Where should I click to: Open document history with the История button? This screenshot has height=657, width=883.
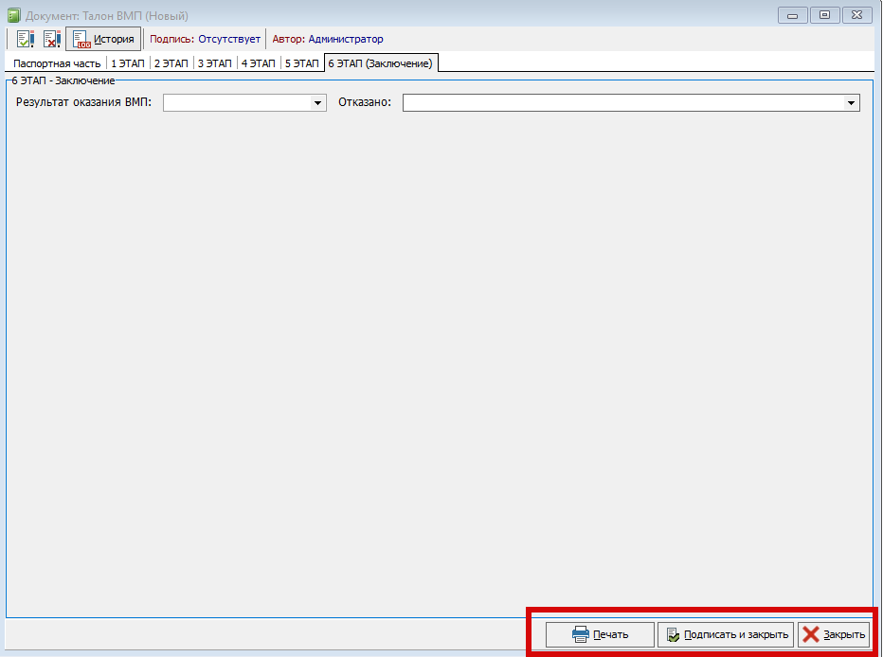(103, 40)
